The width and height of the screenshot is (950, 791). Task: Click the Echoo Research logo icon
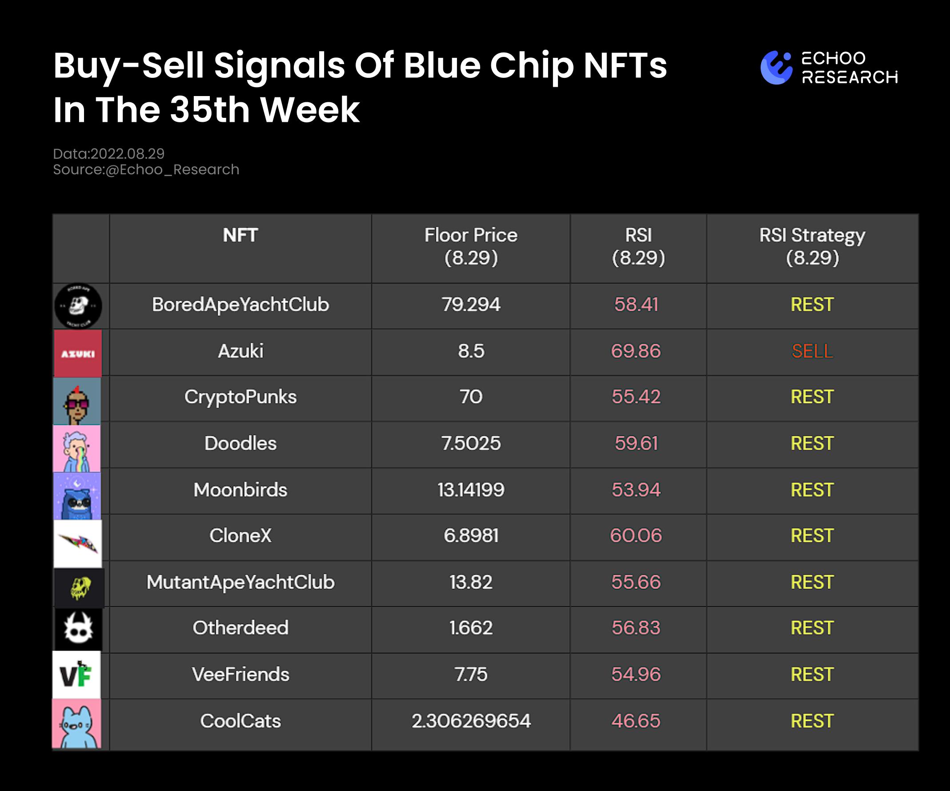click(776, 68)
